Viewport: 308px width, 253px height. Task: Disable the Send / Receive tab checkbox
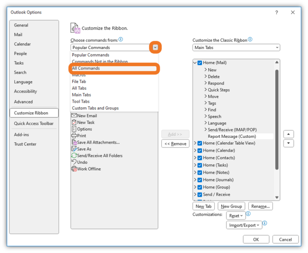pos(200,194)
